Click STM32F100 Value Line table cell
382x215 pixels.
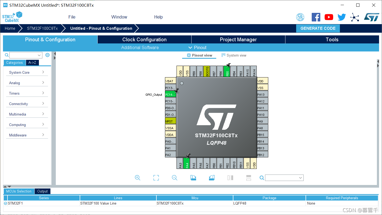[118, 203]
